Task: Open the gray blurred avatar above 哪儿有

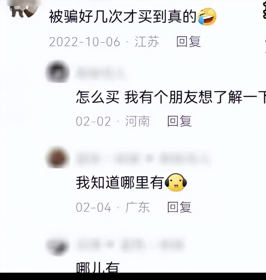Action: 58,247
